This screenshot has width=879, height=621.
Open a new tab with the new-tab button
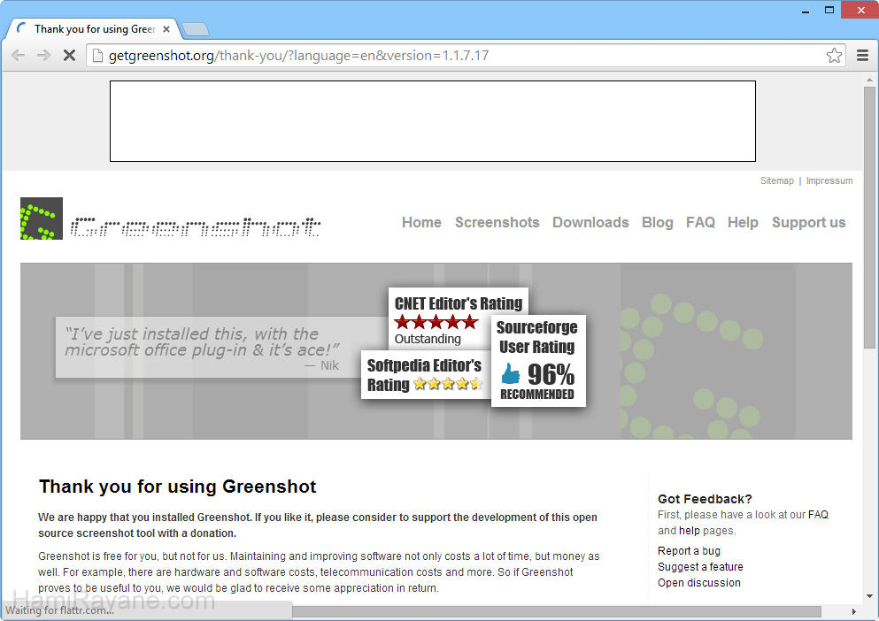(x=196, y=29)
